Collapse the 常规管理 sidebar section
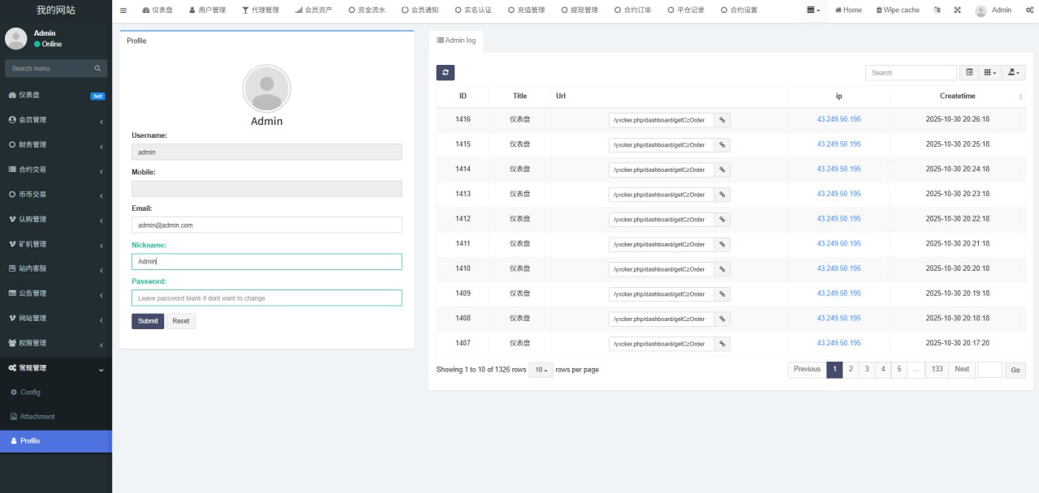 55,368
